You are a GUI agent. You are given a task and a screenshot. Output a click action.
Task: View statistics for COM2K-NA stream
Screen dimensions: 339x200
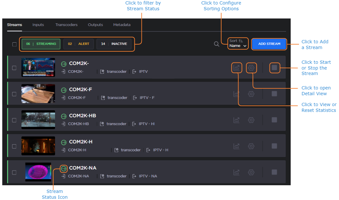(x=236, y=172)
